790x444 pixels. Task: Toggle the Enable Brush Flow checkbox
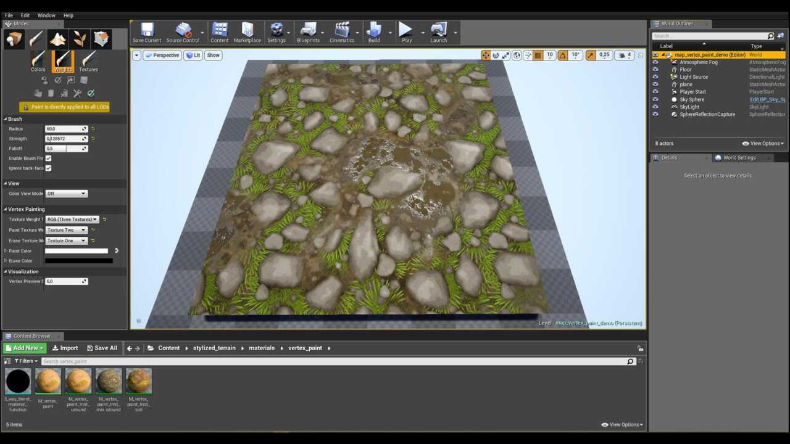[x=48, y=158]
